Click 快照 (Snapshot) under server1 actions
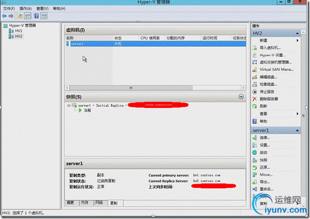Screen dimensions: 310x219 click(263, 160)
